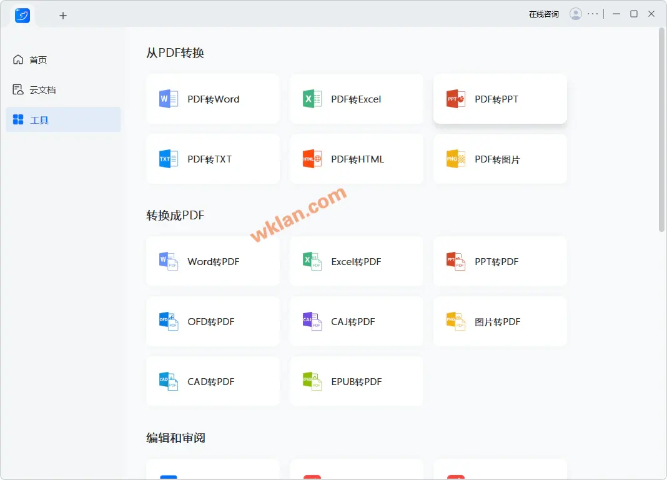The width and height of the screenshot is (667, 480).
Task: Open the user account avatar
Action: coord(576,14)
